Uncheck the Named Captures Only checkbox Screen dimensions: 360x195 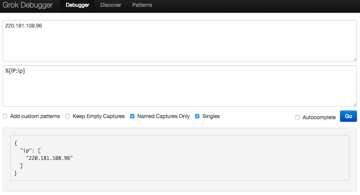click(x=132, y=116)
